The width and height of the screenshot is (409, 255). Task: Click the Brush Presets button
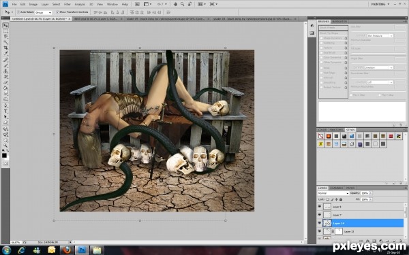click(333, 28)
